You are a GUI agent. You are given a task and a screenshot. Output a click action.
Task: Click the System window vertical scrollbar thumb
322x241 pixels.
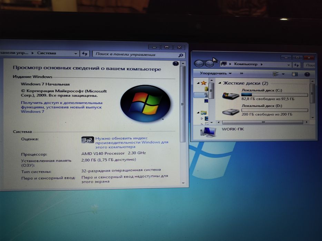182,104
